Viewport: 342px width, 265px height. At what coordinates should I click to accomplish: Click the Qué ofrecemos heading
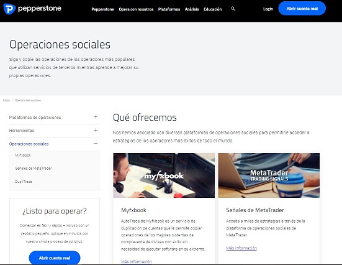click(x=145, y=118)
